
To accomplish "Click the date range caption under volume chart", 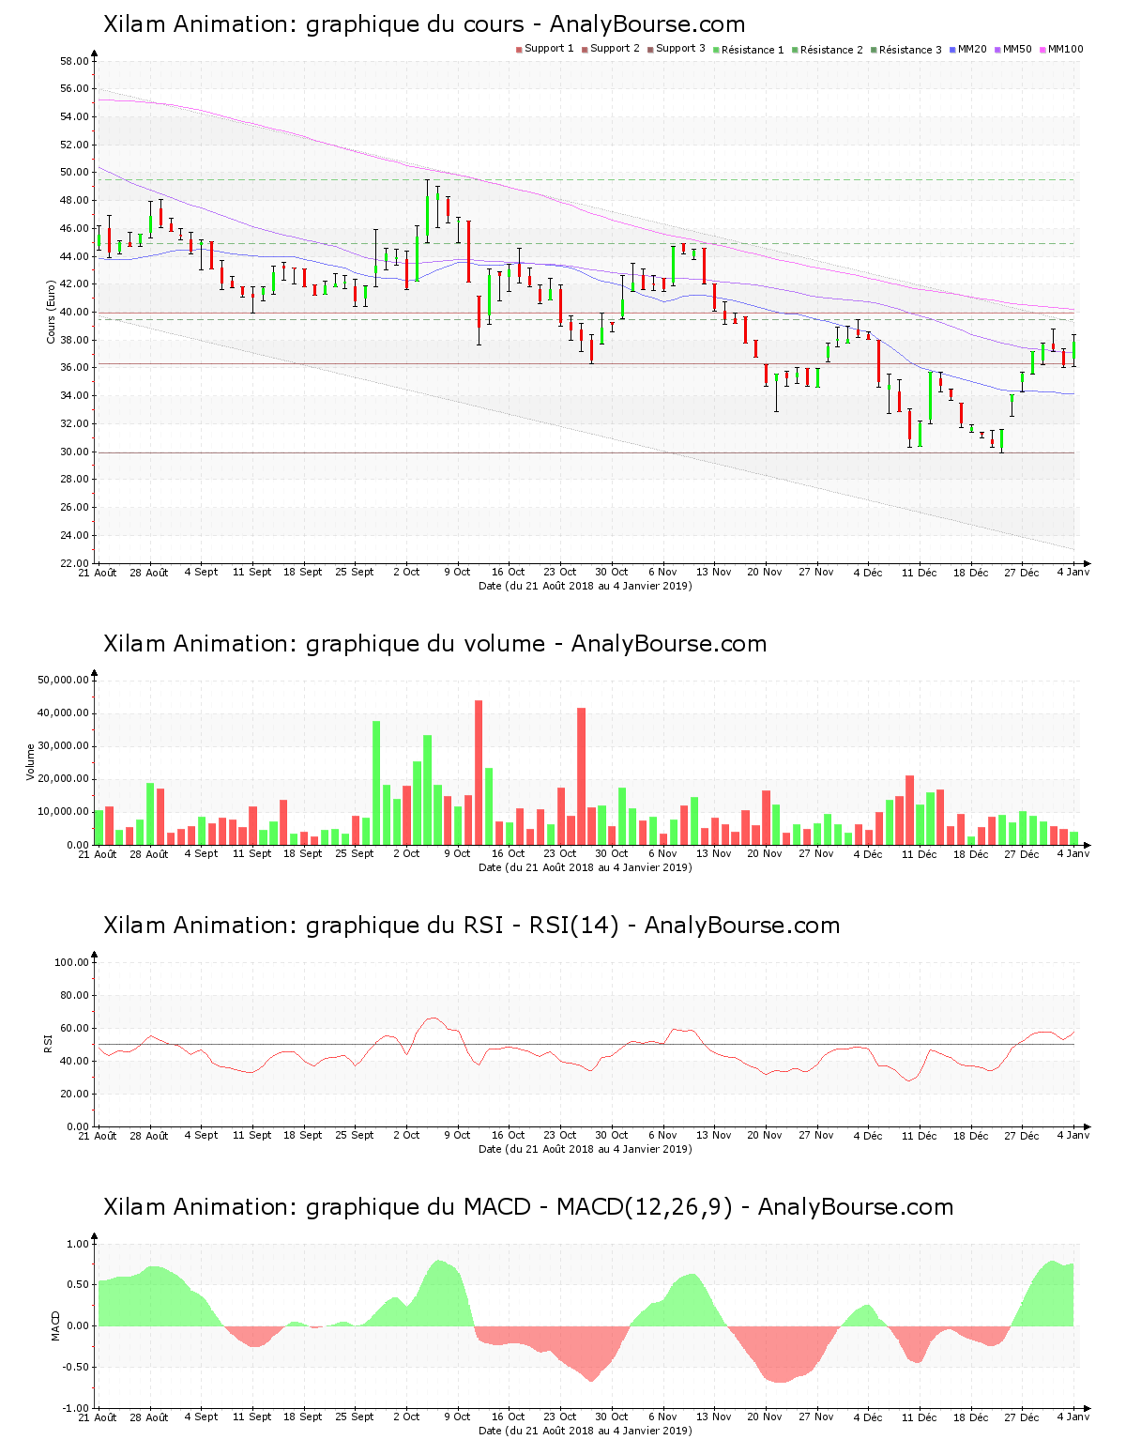I will (586, 867).
